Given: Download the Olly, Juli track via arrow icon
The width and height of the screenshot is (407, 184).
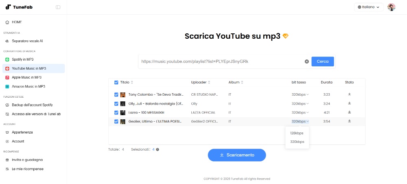Looking at the screenshot, I should click(x=349, y=103).
